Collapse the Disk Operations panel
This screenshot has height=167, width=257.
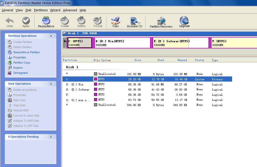[51, 84]
